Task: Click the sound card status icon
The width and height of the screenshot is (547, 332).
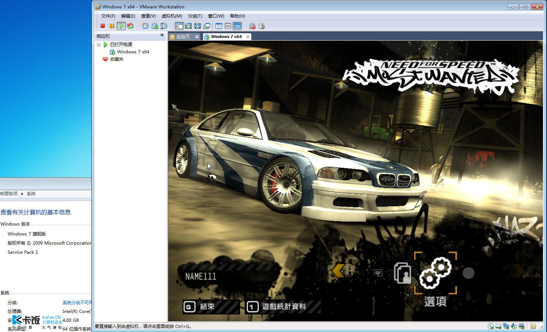Action: pos(514,326)
